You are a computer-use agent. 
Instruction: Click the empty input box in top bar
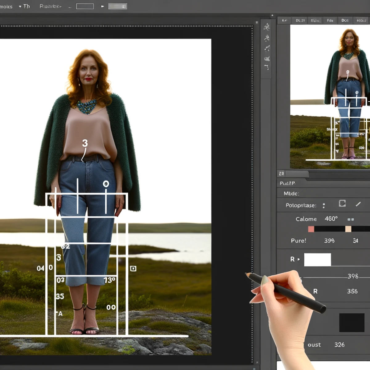(x=85, y=6)
